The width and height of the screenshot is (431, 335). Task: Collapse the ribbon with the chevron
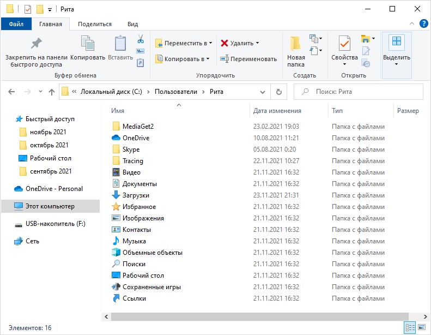[x=412, y=23]
